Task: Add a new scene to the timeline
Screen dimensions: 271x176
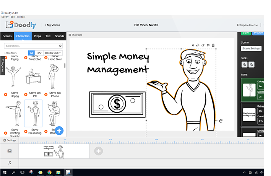Action: coord(98,151)
